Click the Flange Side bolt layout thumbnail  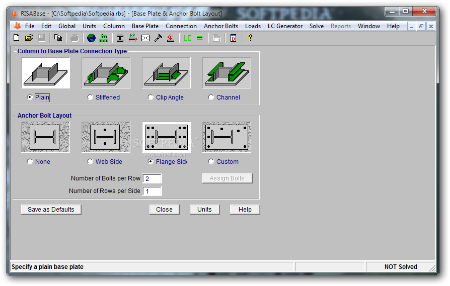click(166, 137)
